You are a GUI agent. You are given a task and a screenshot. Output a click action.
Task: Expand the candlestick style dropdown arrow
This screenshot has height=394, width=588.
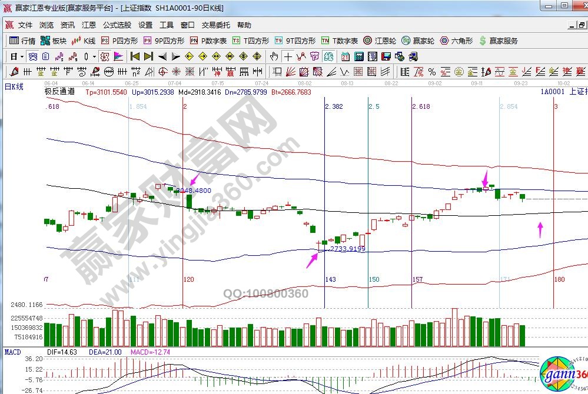pos(94,57)
